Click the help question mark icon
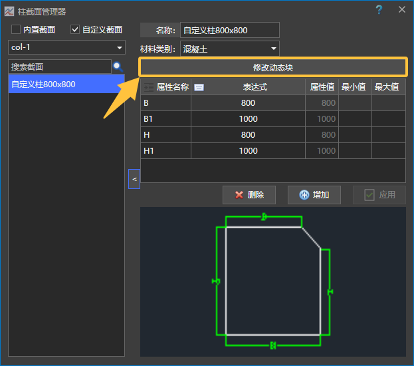 point(379,10)
